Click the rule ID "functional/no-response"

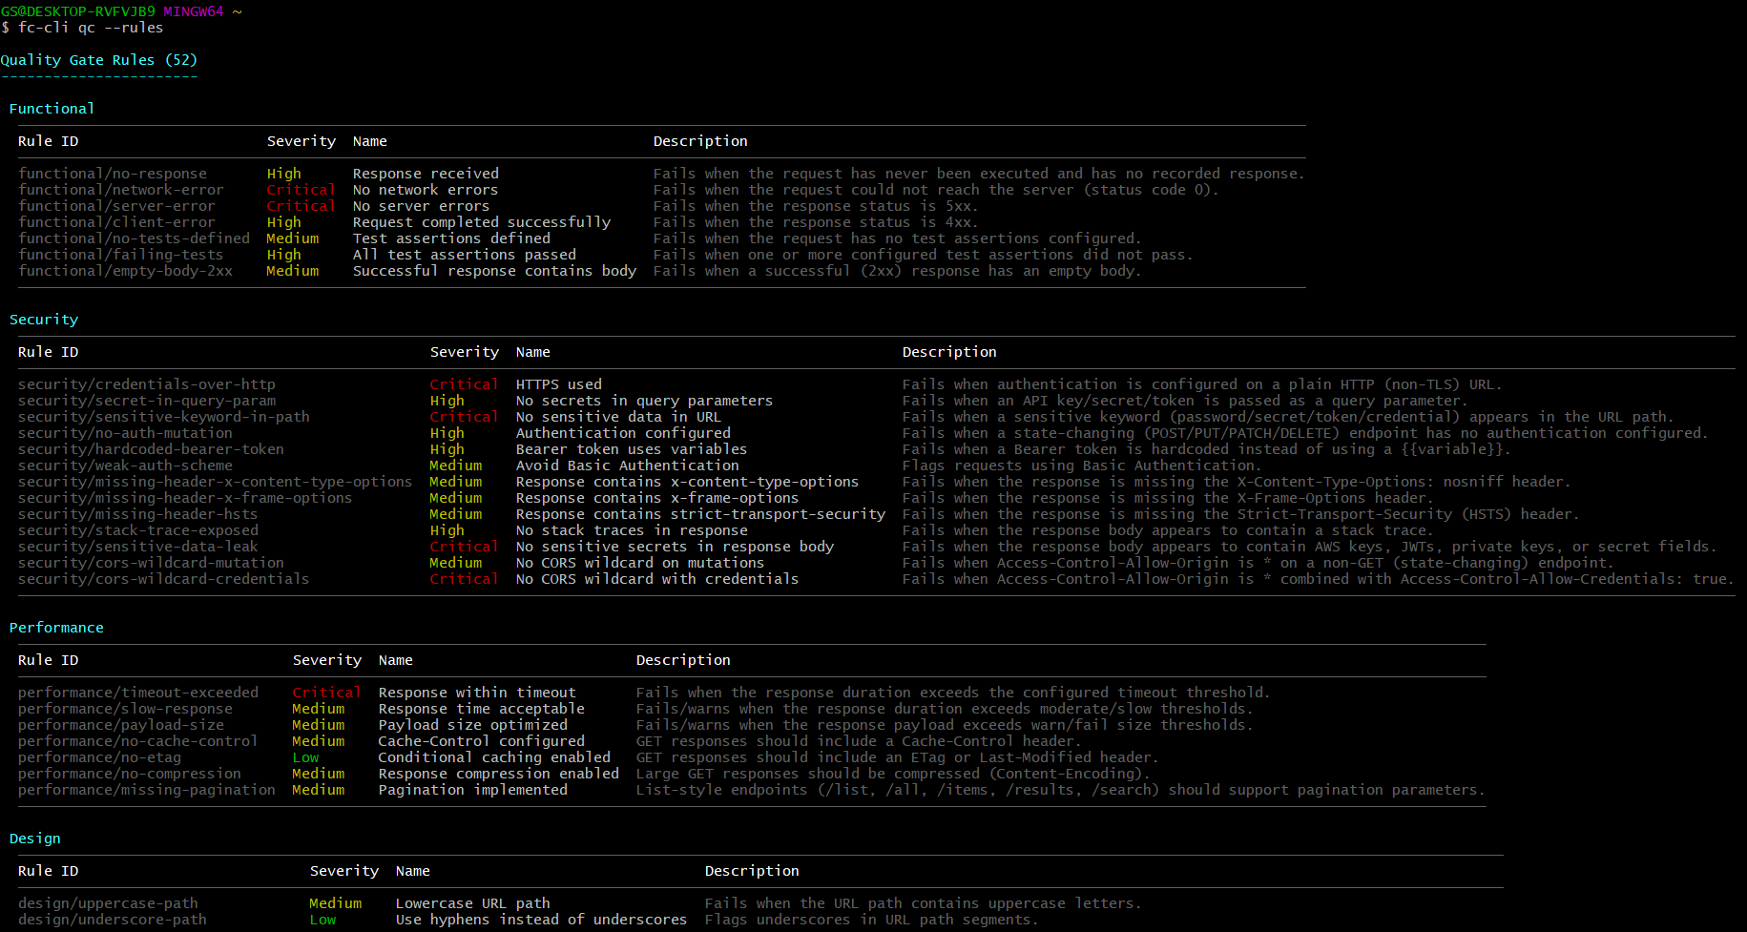click(x=113, y=174)
